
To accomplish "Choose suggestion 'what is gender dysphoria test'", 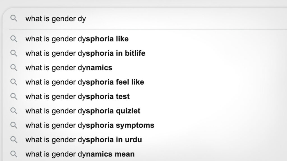I will pos(78,96).
